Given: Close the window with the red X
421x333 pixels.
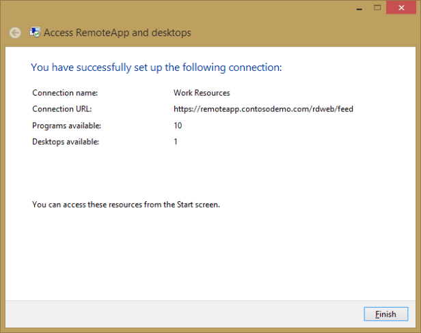Looking at the screenshot, I should click(x=400, y=7).
